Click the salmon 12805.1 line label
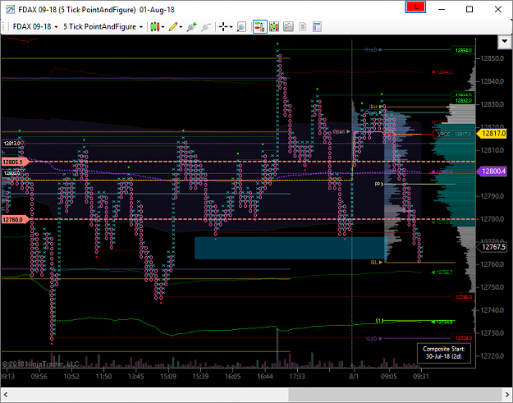 [x=14, y=162]
